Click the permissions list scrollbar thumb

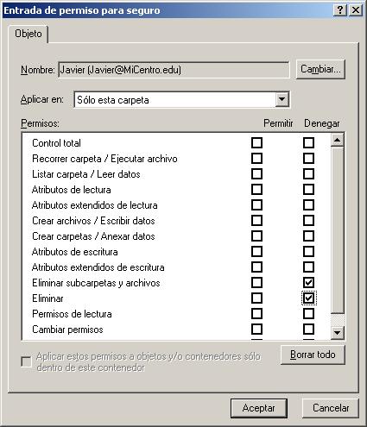pos(337,230)
